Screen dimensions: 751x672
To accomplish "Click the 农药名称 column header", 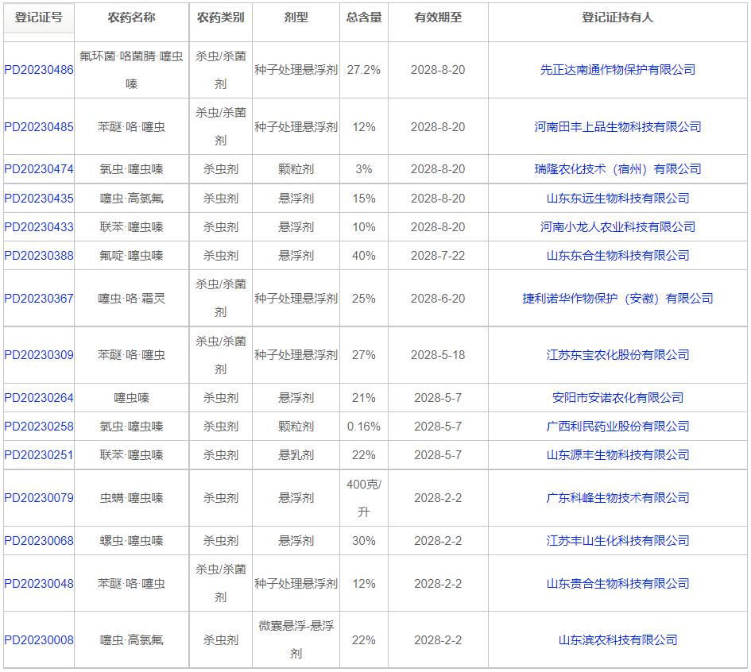I will pos(132,17).
